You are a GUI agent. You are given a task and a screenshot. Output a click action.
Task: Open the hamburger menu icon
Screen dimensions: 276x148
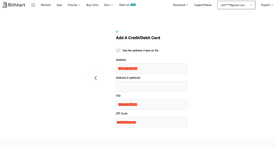33,5
